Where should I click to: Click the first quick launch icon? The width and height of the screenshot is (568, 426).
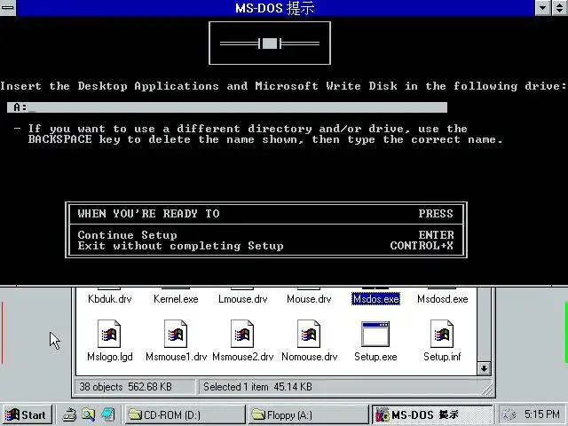[x=69, y=414]
